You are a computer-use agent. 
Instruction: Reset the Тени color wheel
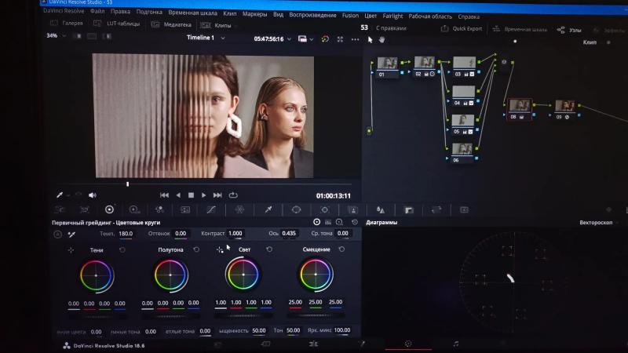tap(122, 249)
